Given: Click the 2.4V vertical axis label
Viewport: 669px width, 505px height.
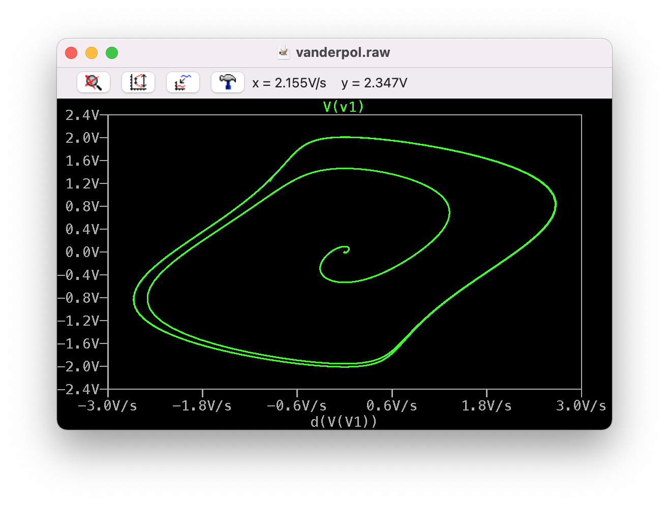Looking at the screenshot, I should pyautogui.click(x=82, y=115).
